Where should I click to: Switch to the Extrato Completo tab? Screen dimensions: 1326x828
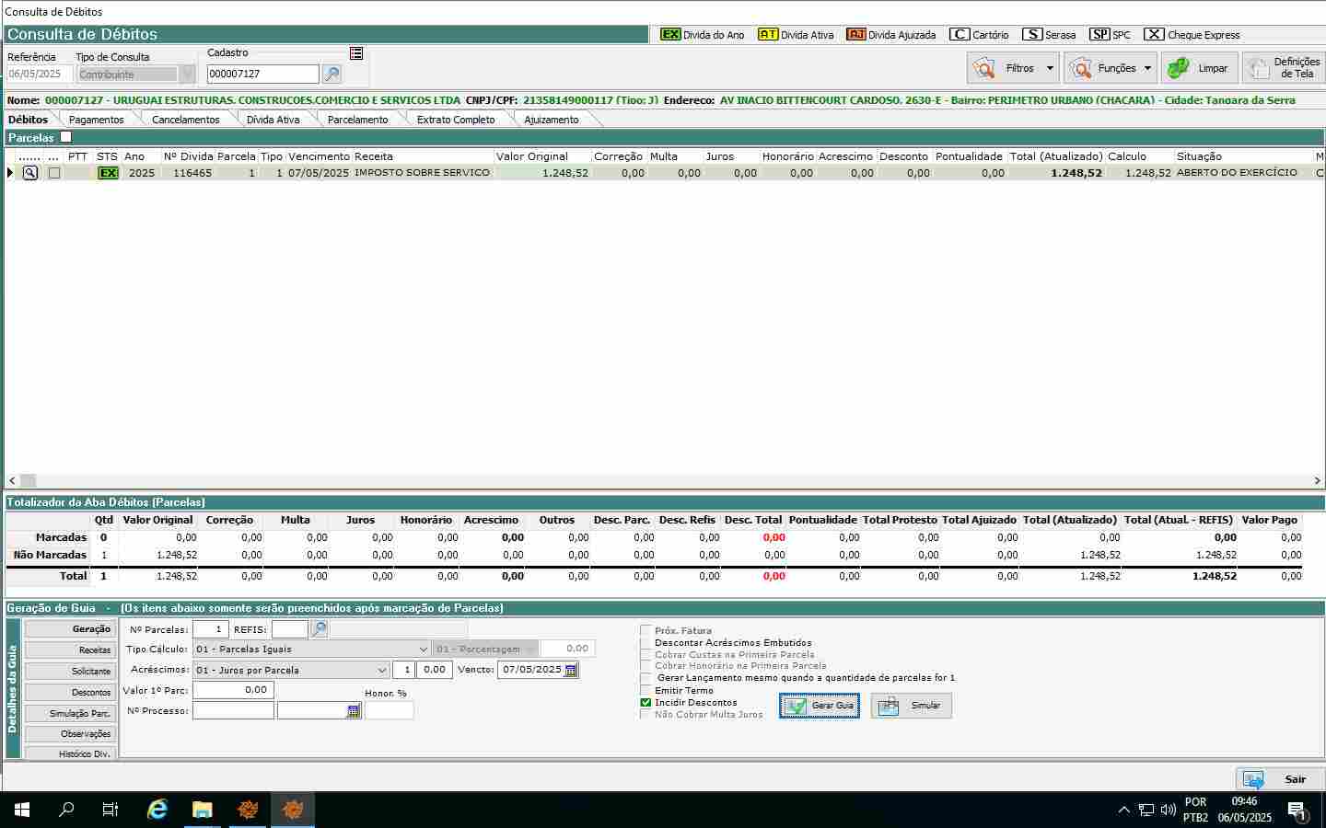[x=455, y=120]
